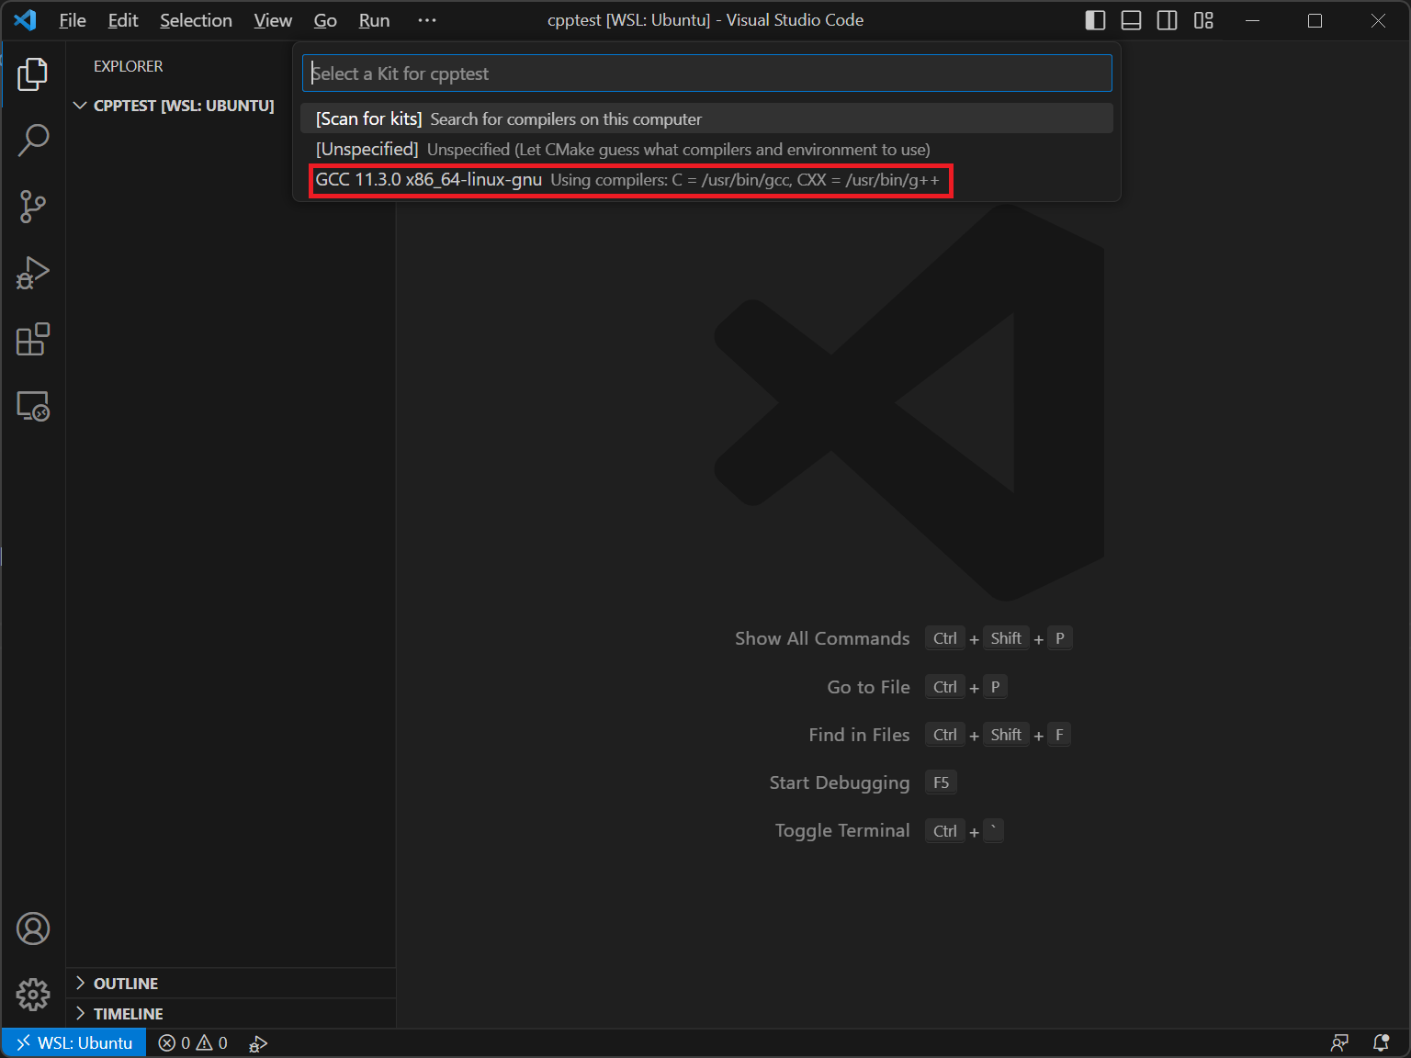Collapse the CPPTEST [WSL: UBUNTU] folder
Viewport: 1411px width, 1058px height.
183,106
